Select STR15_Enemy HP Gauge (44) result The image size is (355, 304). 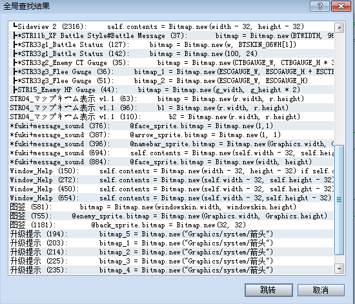(172, 90)
